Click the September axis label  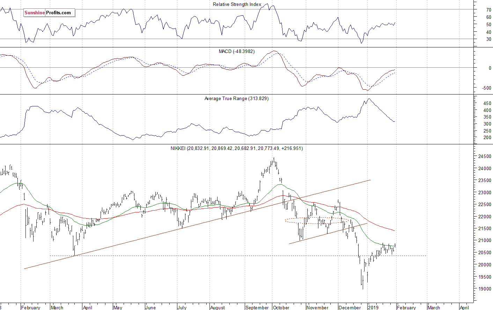257,308
